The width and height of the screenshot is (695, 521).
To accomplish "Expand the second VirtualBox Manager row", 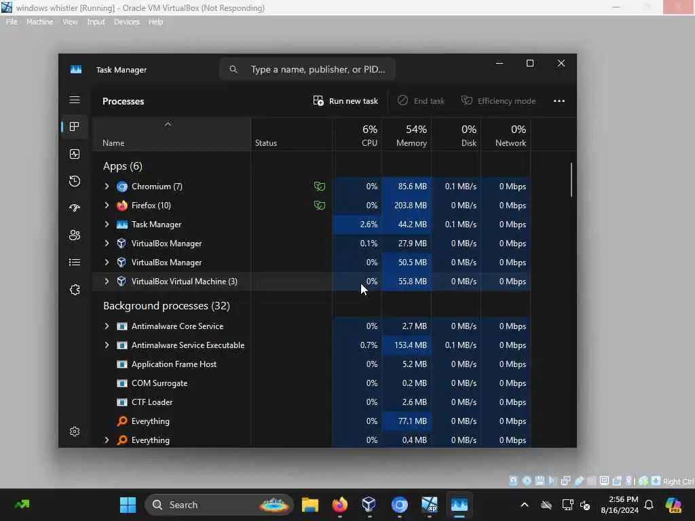I will point(107,263).
